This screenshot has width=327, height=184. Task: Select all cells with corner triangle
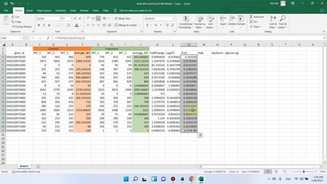(4, 44)
